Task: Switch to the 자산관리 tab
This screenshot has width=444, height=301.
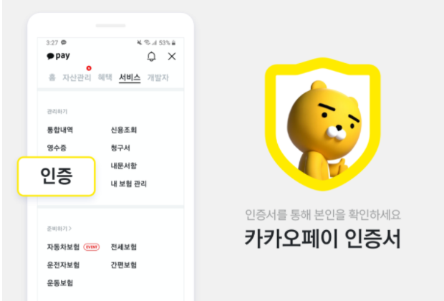Action: 77,77
